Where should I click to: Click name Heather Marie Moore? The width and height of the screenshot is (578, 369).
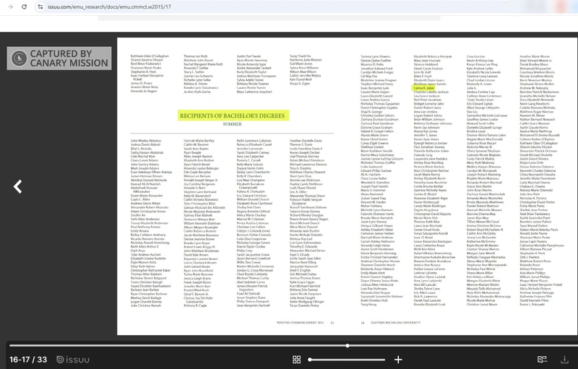click(535, 56)
